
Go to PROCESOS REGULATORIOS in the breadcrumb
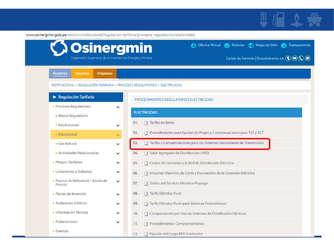pos(137,85)
